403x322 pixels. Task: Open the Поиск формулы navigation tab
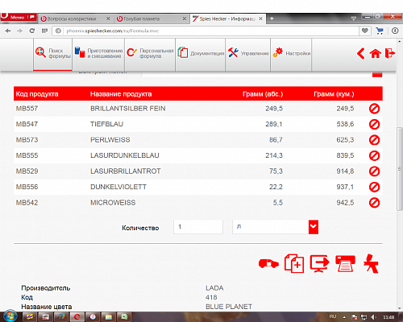click(52, 54)
